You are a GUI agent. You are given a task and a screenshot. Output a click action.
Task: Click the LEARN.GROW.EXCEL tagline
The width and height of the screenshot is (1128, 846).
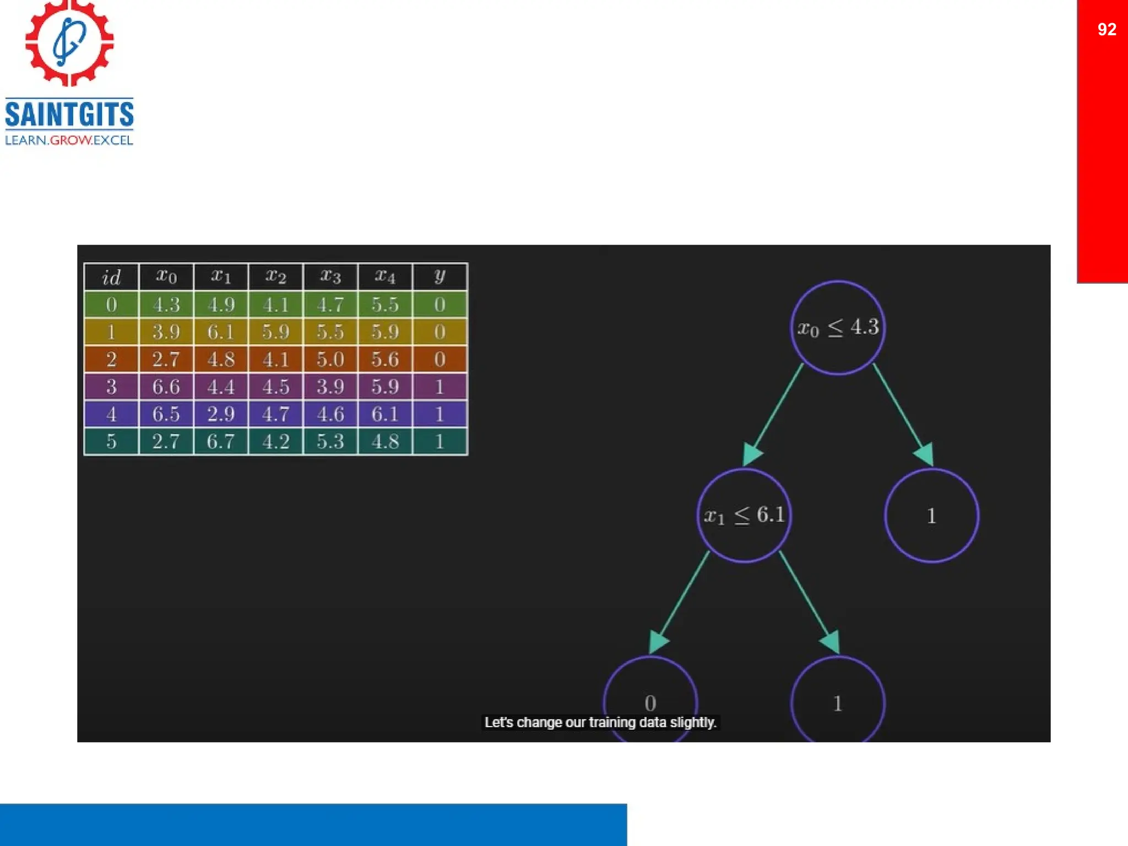coord(69,140)
